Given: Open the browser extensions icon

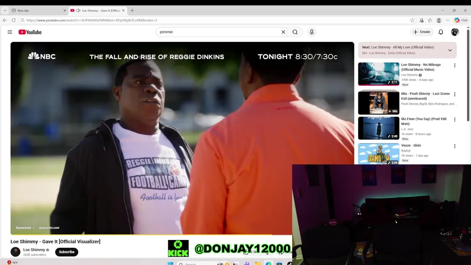Looking at the screenshot, I should coord(421,20).
